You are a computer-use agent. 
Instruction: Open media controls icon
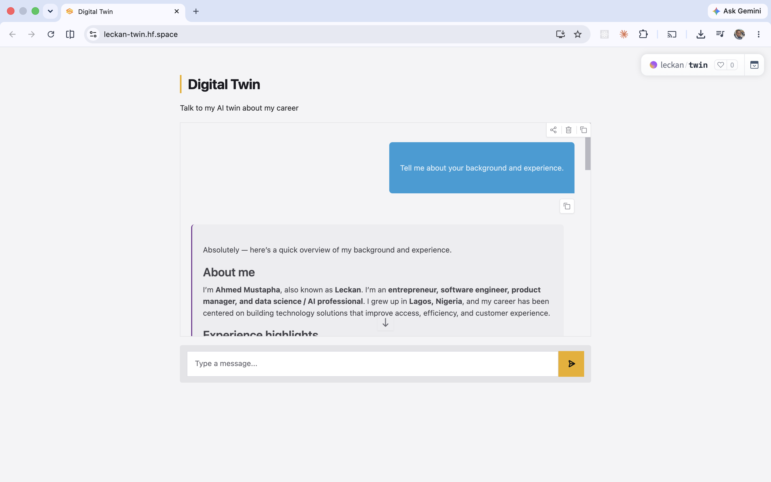tap(720, 34)
